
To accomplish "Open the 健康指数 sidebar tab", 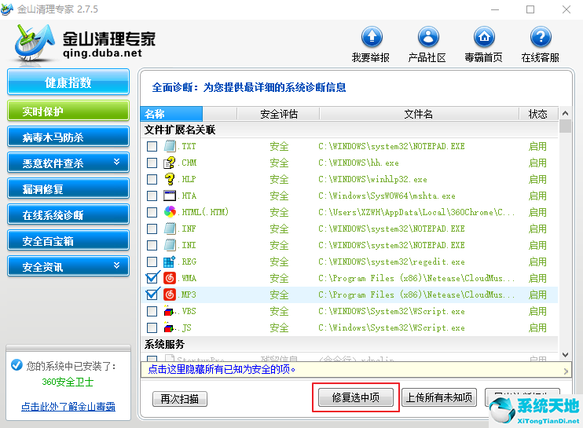I will pos(68,82).
